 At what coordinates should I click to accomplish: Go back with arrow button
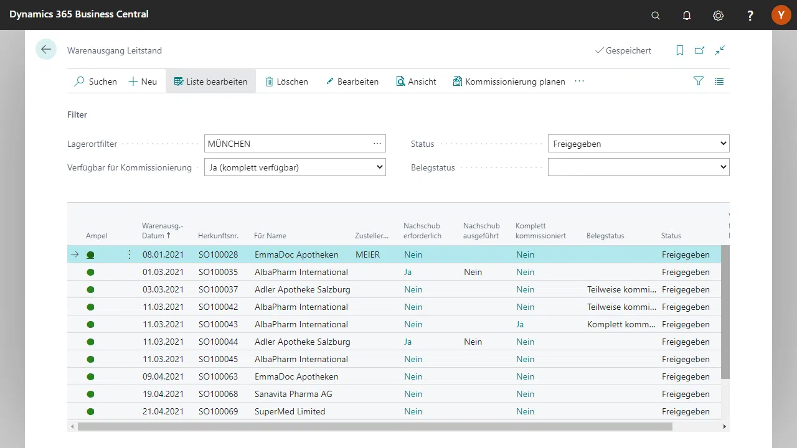coord(46,49)
